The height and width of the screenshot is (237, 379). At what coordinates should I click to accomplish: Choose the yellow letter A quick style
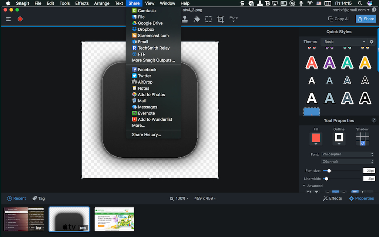365,63
